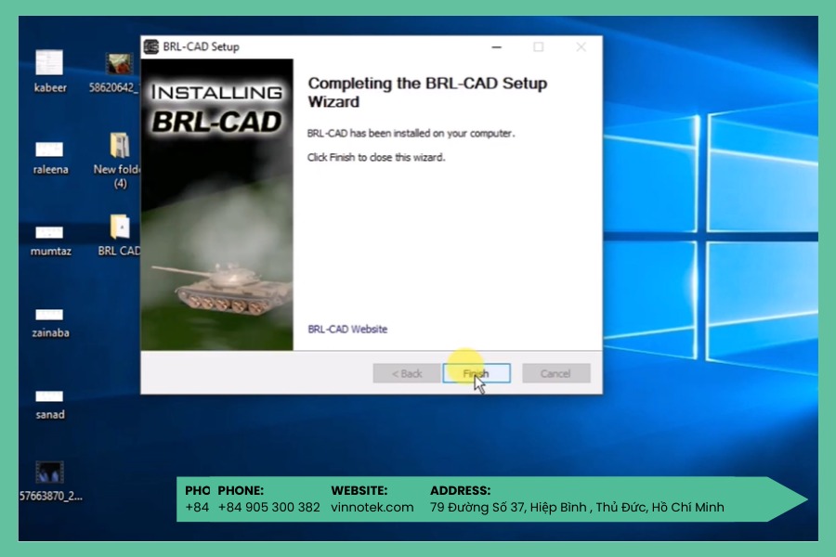Viewport: 836px width, 557px height.
Task: Select the kabeer desktop icon
Action: point(49,71)
